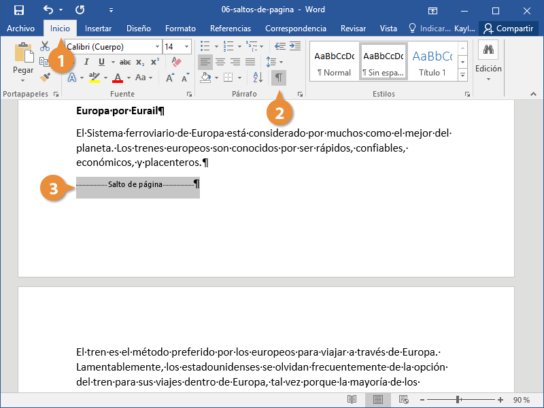The image size is (544, 408).
Task: Sort paragraphs A to Z
Action: pyautogui.click(x=258, y=78)
